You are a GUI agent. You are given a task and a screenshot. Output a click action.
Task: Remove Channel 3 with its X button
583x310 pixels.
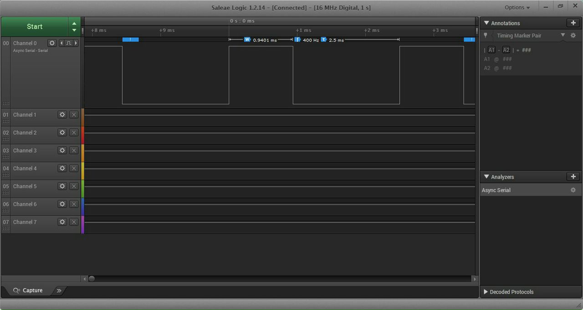pos(74,150)
